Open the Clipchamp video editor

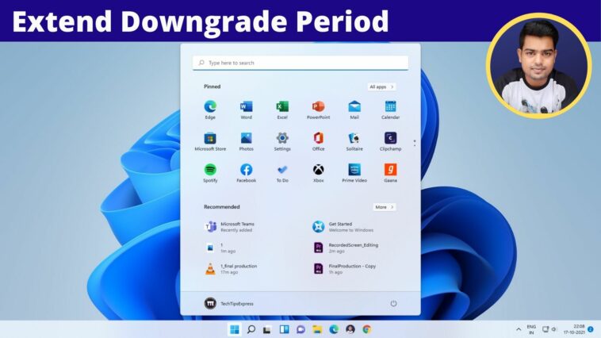[390, 139]
